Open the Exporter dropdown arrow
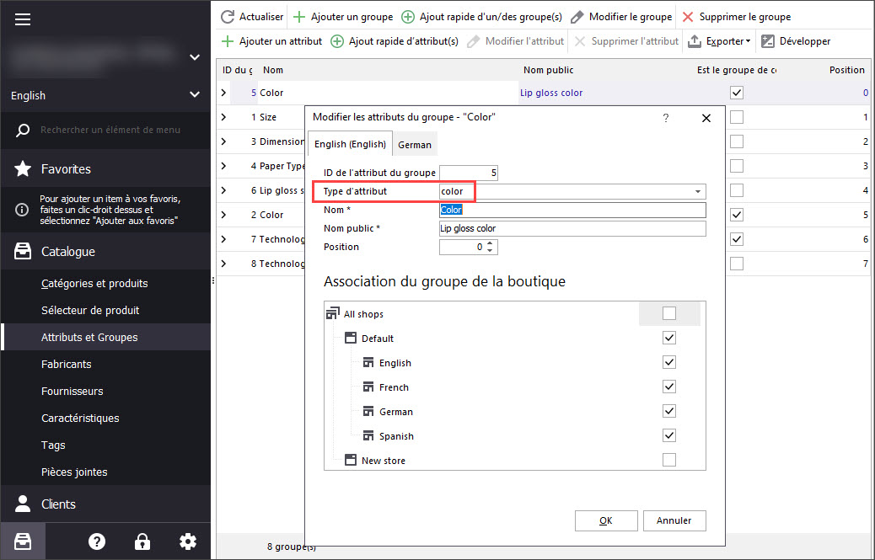Screen dimensions: 875x560 [748, 41]
